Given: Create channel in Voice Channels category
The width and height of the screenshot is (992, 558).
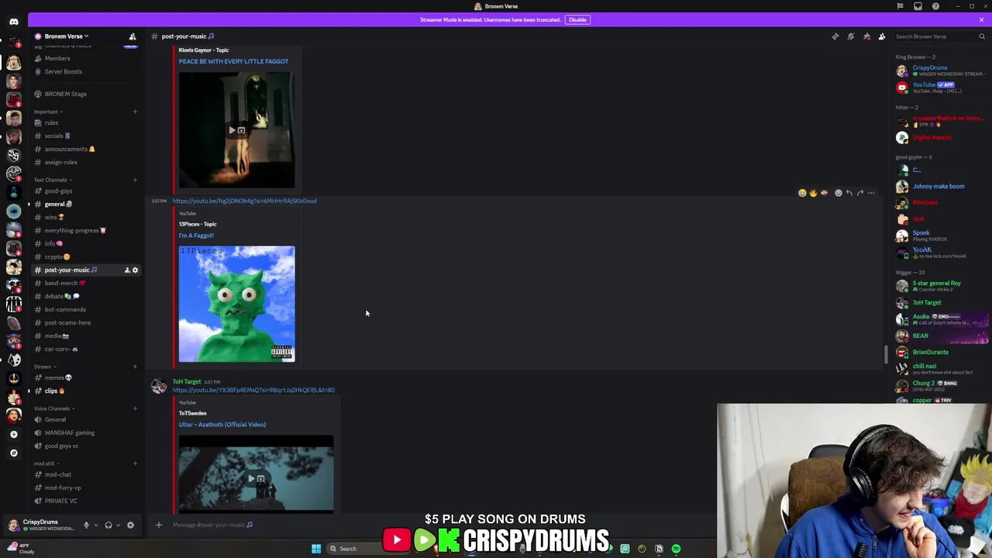Looking at the screenshot, I should coord(135,408).
